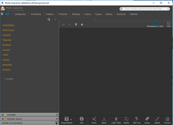Switch to the Timeline tab
The width and height of the screenshot is (173, 125).
point(63,14)
